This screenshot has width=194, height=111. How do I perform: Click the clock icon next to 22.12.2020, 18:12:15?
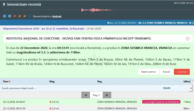[x=175, y=3]
